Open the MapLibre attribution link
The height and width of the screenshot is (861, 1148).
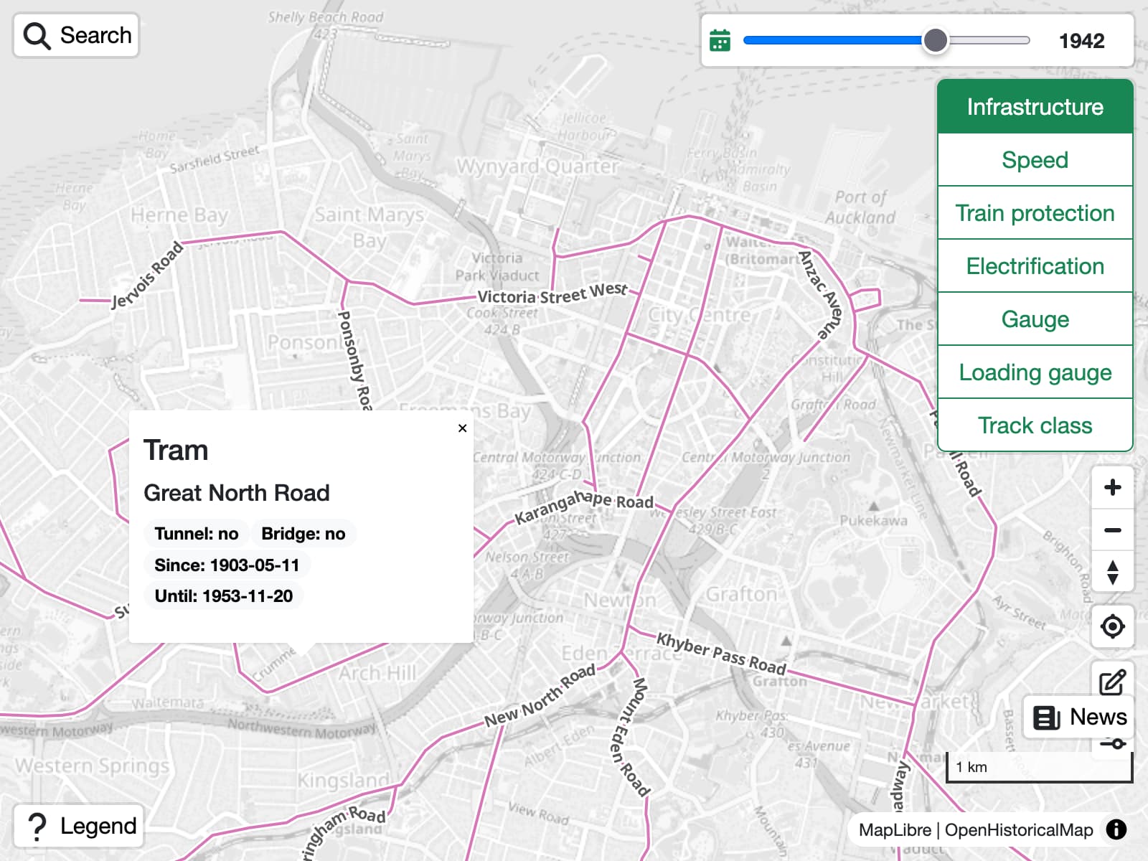pos(895,830)
